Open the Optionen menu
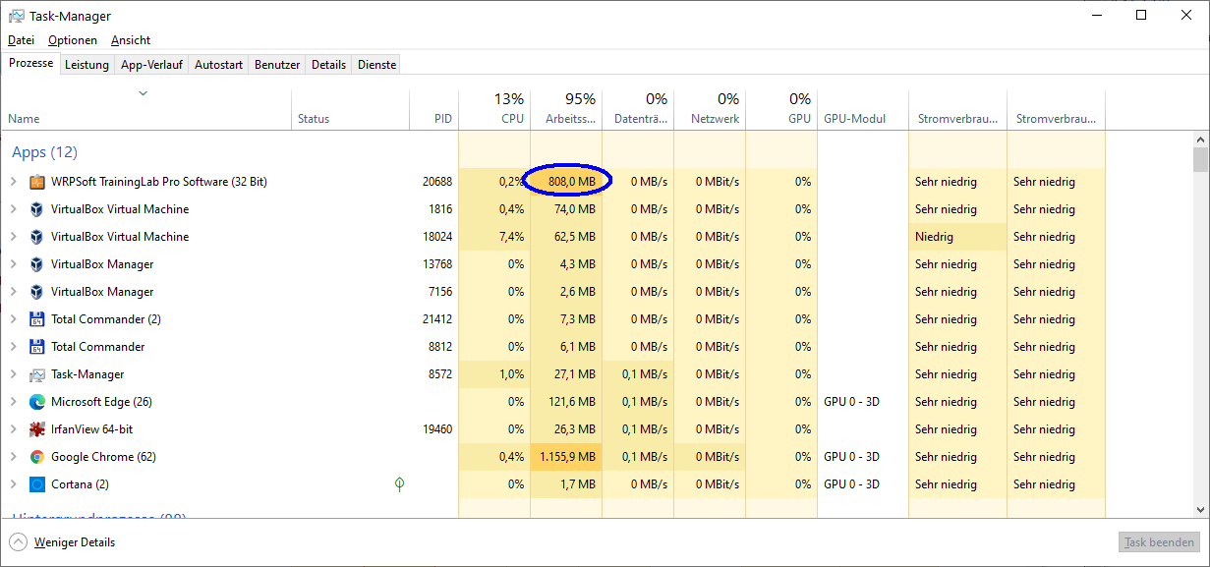 click(73, 40)
